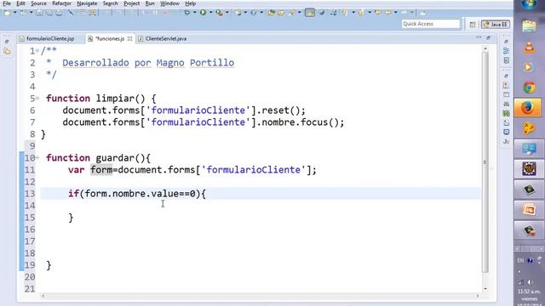Click the Quick Access search field
The height and width of the screenshot is (306, 545).
click(431, 24)
